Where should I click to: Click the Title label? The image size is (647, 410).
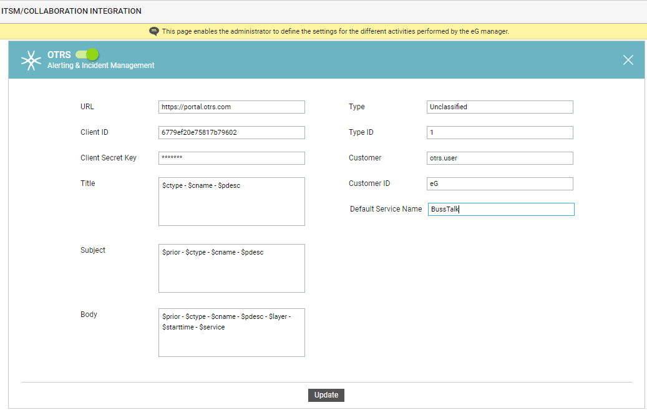(87, 183)
